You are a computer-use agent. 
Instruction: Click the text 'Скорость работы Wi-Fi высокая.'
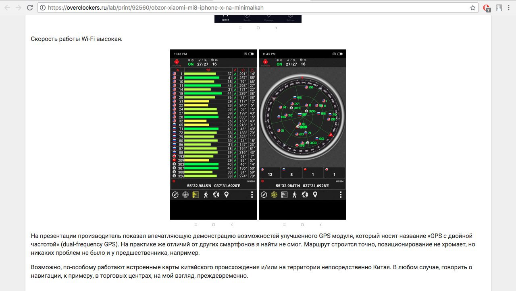(x=77, y=39)
